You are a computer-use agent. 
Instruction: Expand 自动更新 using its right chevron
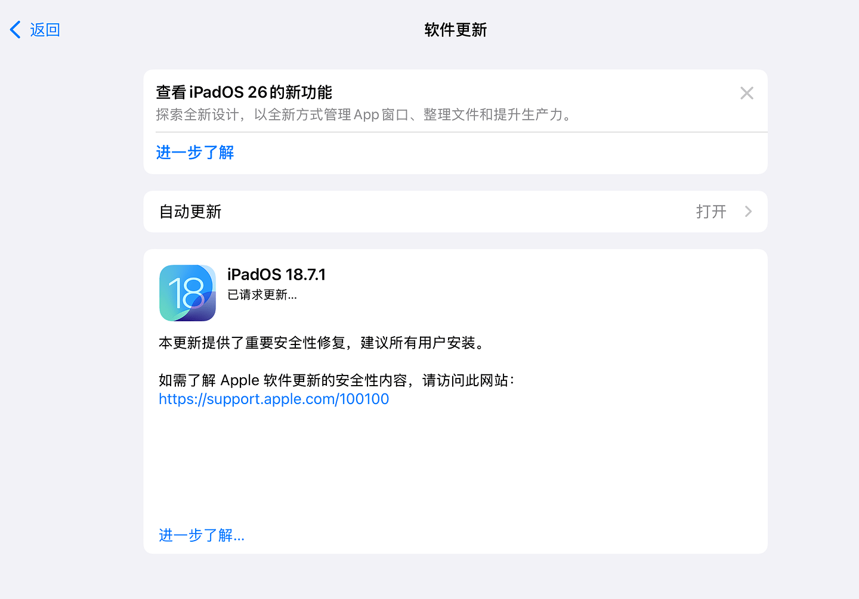(x=748, y=212)
